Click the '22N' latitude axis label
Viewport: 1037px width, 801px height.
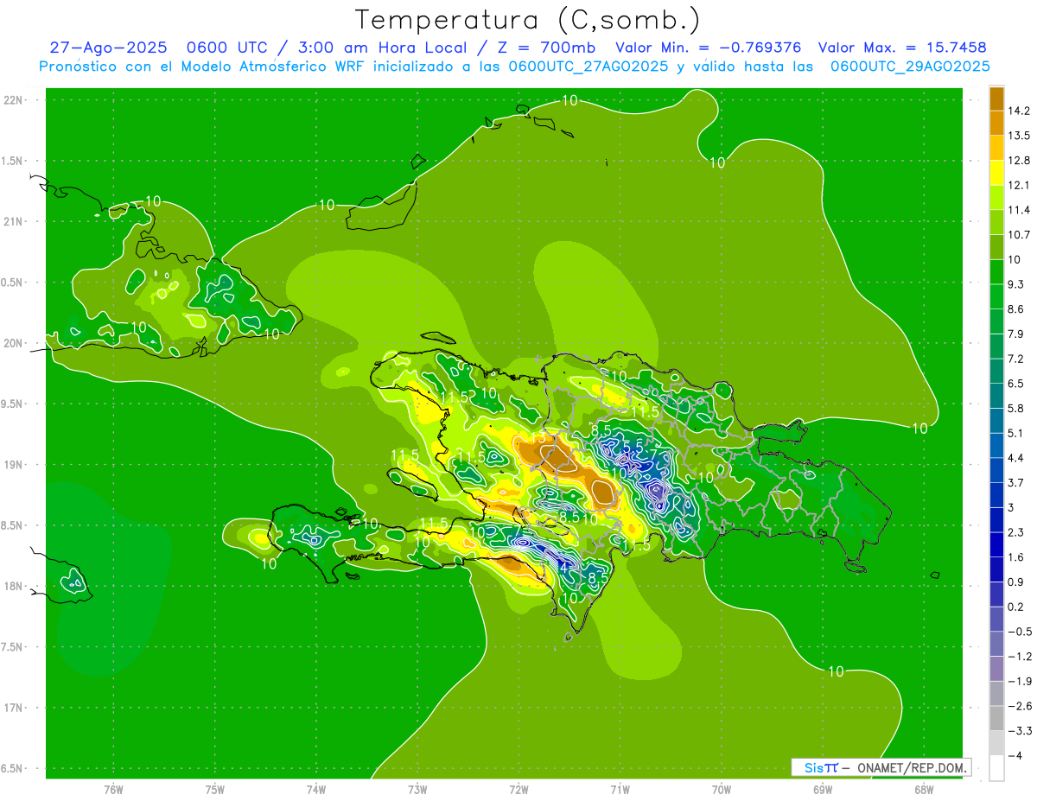(x=13, y=100)
